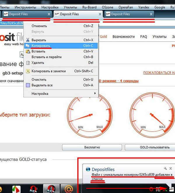Select Копировать в заметки option
175x193 pixels.
48,71
